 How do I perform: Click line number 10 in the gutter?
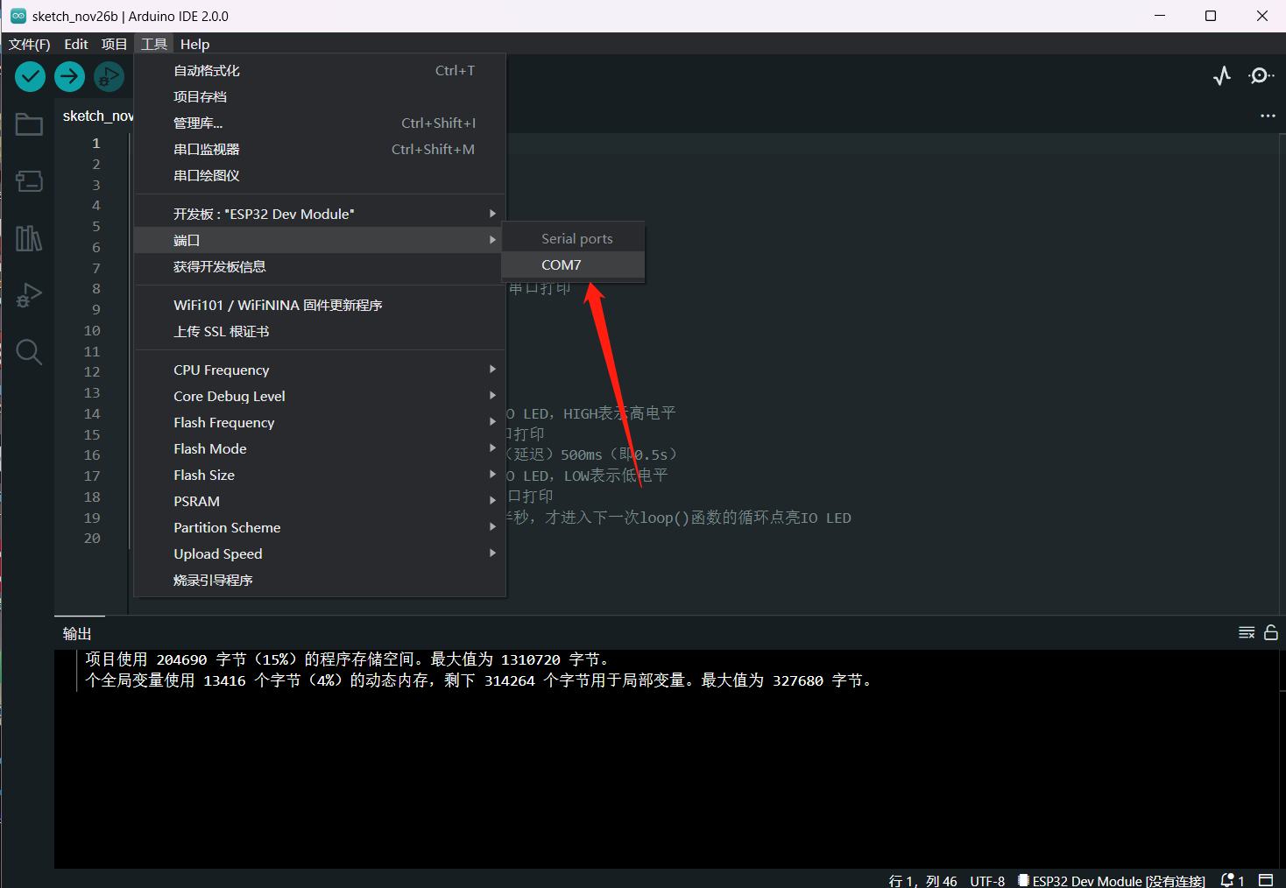92,331
